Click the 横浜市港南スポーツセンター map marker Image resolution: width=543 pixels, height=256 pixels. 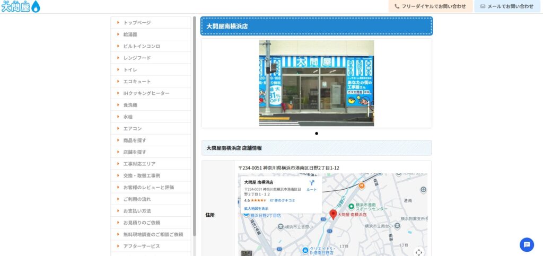tap(351, 206)
